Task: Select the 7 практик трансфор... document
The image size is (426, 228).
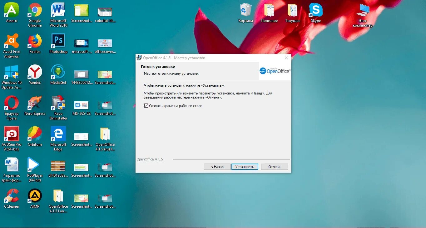Action: 12,170
